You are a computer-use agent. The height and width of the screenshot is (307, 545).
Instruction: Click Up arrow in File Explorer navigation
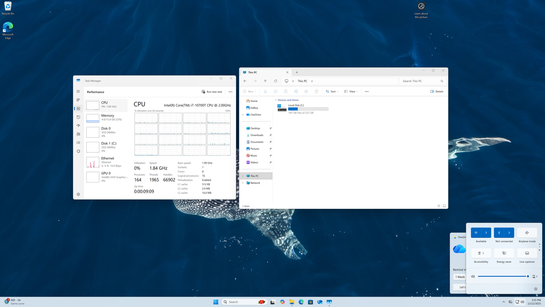pyautogui.click(x=265, y=81)
